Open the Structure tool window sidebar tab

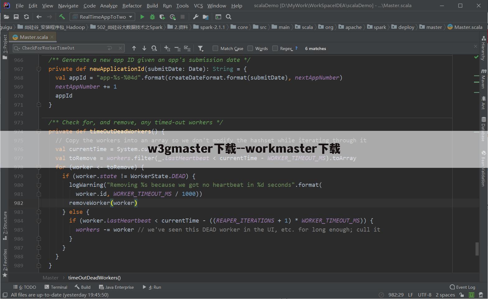point(5,226)
